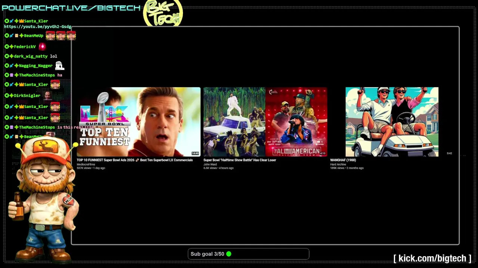The height and width of the screenshot is (268, 478).
Task: Click the white meme emote by Nagging_Nagger
Action: pyautogui.click(x=59, y=66)
